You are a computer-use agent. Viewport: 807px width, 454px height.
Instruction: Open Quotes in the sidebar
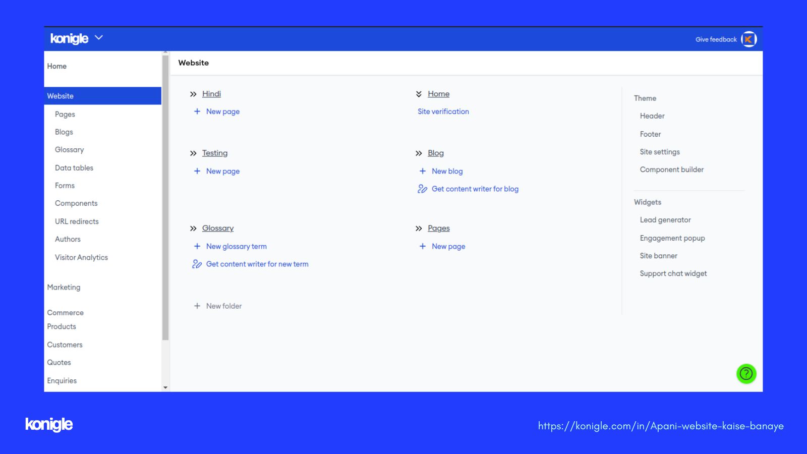click(x=59, y=362)
